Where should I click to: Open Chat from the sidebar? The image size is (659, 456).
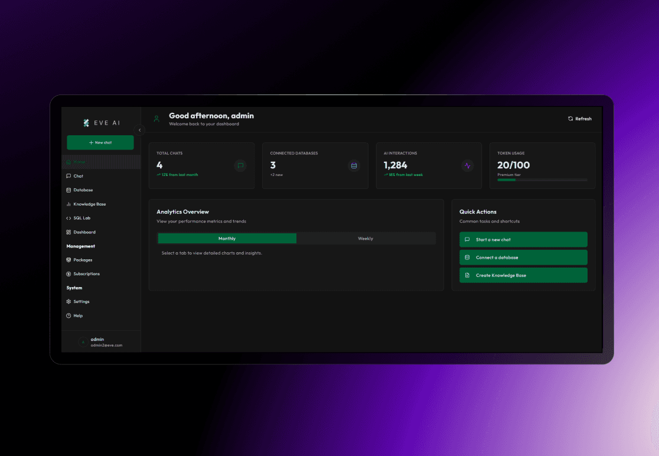pos(101,176)
